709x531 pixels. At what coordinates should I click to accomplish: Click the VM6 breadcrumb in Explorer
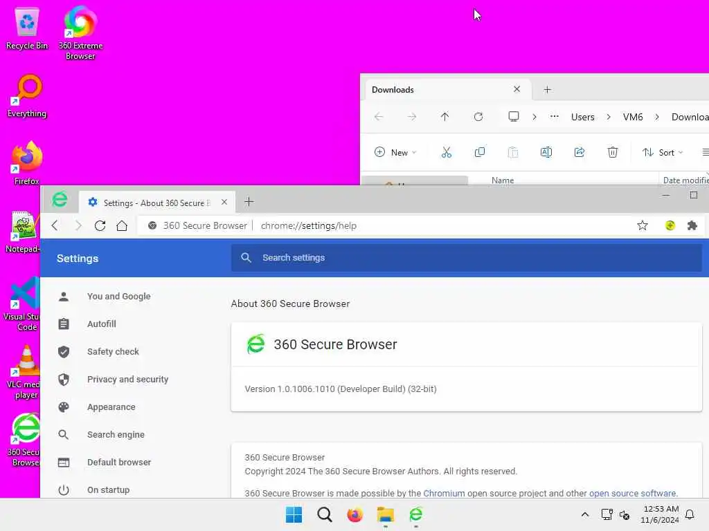(x=633, y=117)
